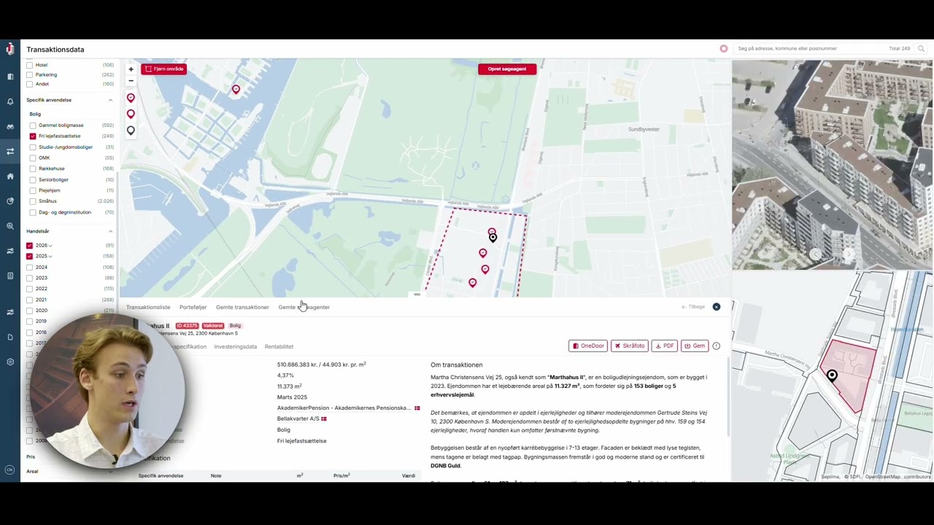This screenshot has width=934, height=525.
Task: Collapse the Specifik anvendelse section
Action: pos(110,100)
